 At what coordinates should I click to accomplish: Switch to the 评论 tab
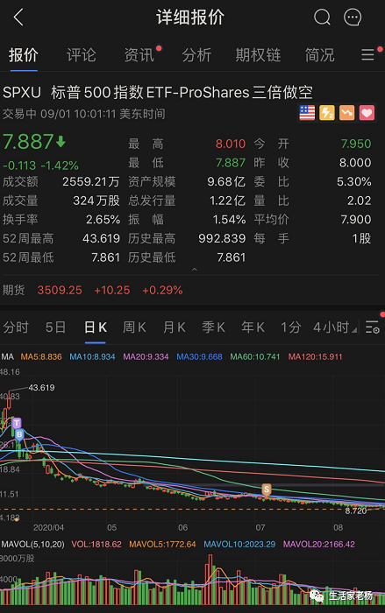pyautogui.click(x=81, y=55)
